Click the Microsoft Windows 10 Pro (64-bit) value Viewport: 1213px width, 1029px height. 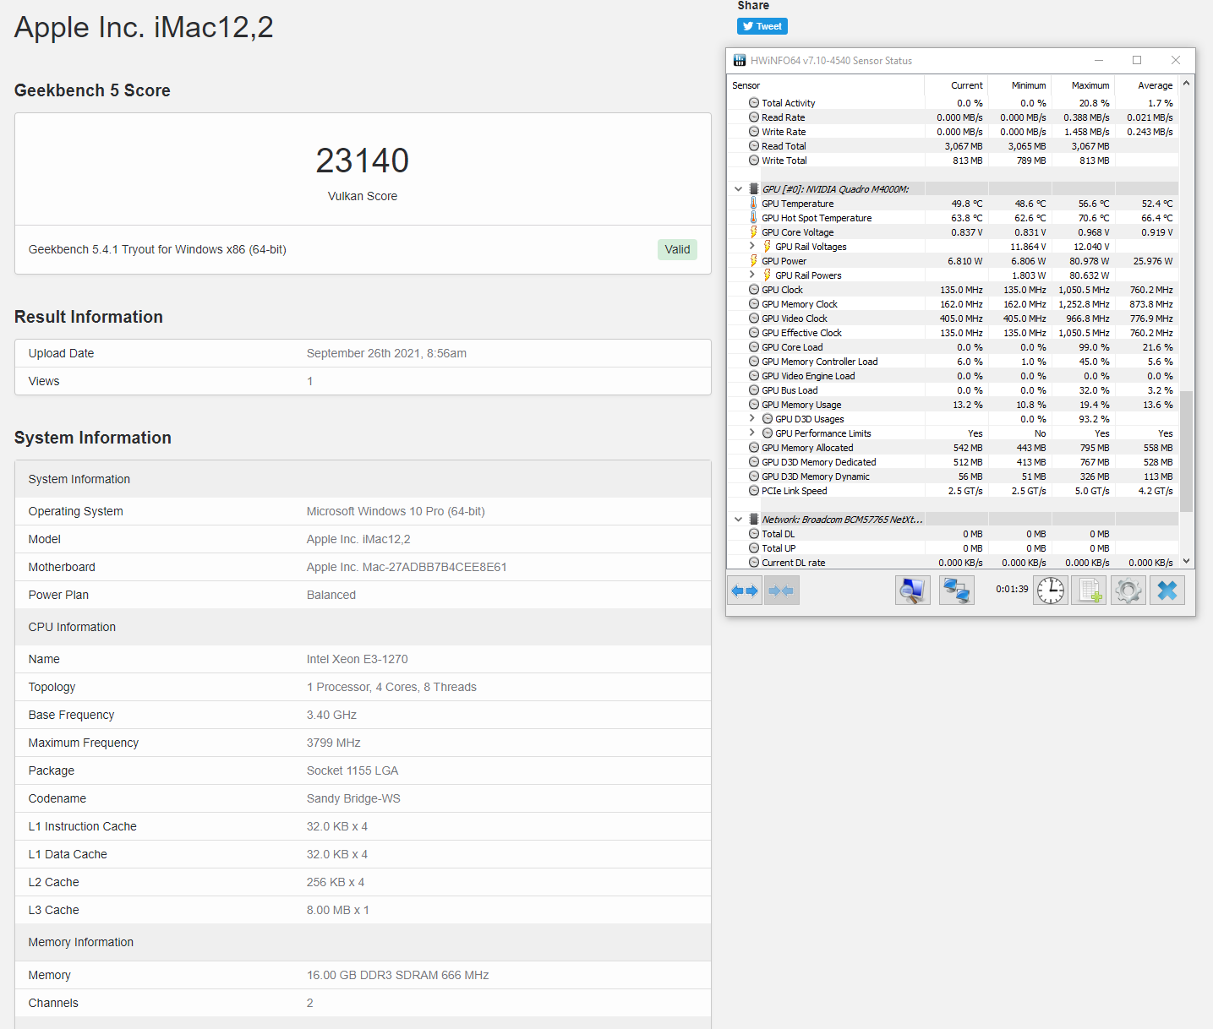pos(396,511)
